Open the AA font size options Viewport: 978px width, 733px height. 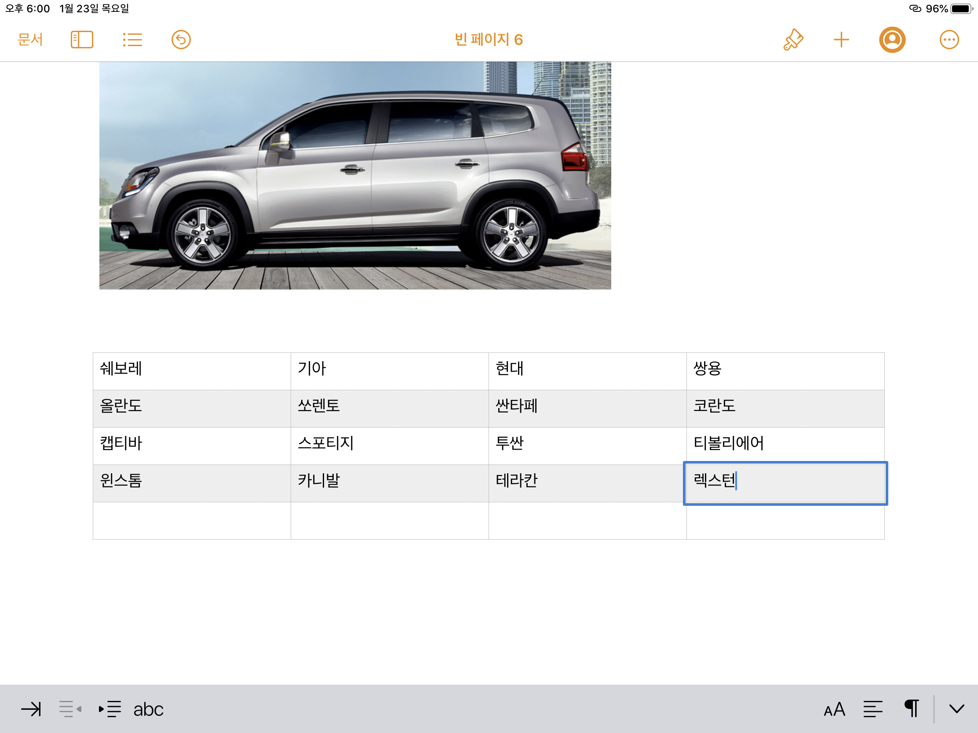(834, 709)
